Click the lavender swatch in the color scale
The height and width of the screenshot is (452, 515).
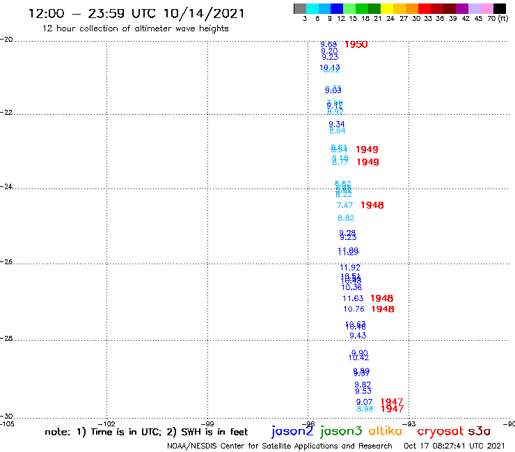(474, 8)
